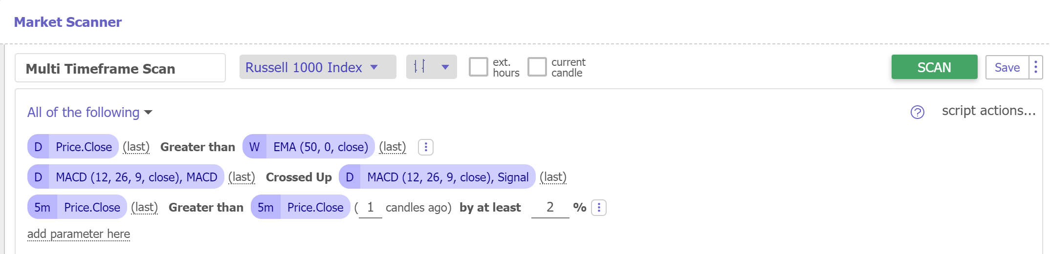Click 5m timeframe badge on left Price.Close
Image resolution: width=1050 pixels, height=254 pixels.
[42, 207]
